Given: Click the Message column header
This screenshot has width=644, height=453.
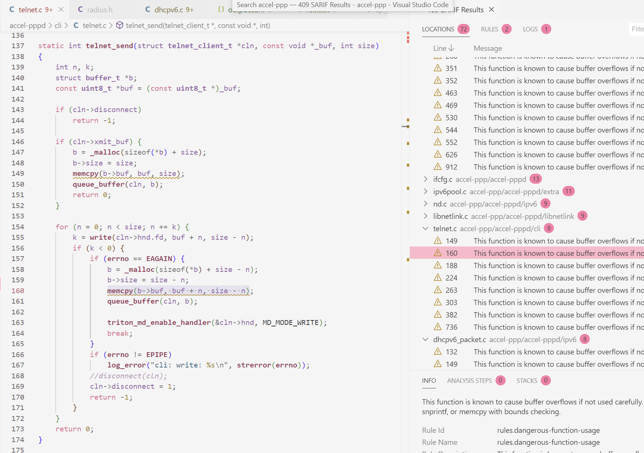Looking at the screenshot, I should point(488,48).
